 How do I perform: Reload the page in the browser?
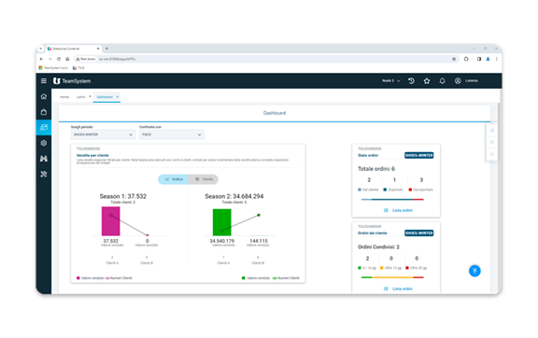pos(59,59)
